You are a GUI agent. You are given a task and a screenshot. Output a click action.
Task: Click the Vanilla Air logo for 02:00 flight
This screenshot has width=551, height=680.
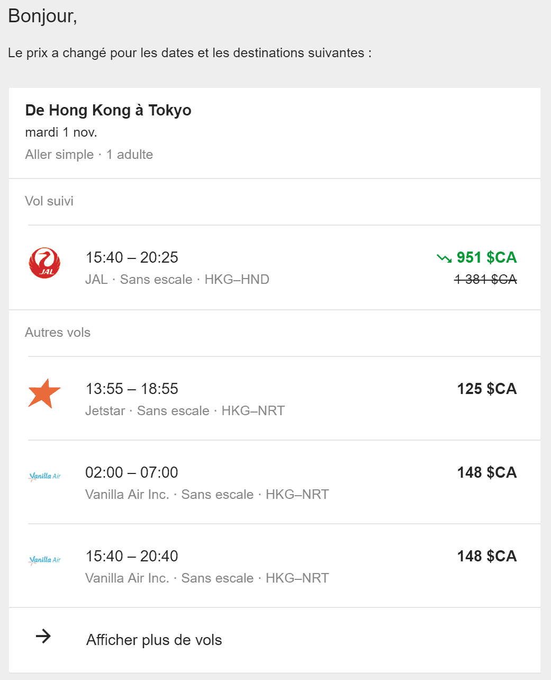44,476
